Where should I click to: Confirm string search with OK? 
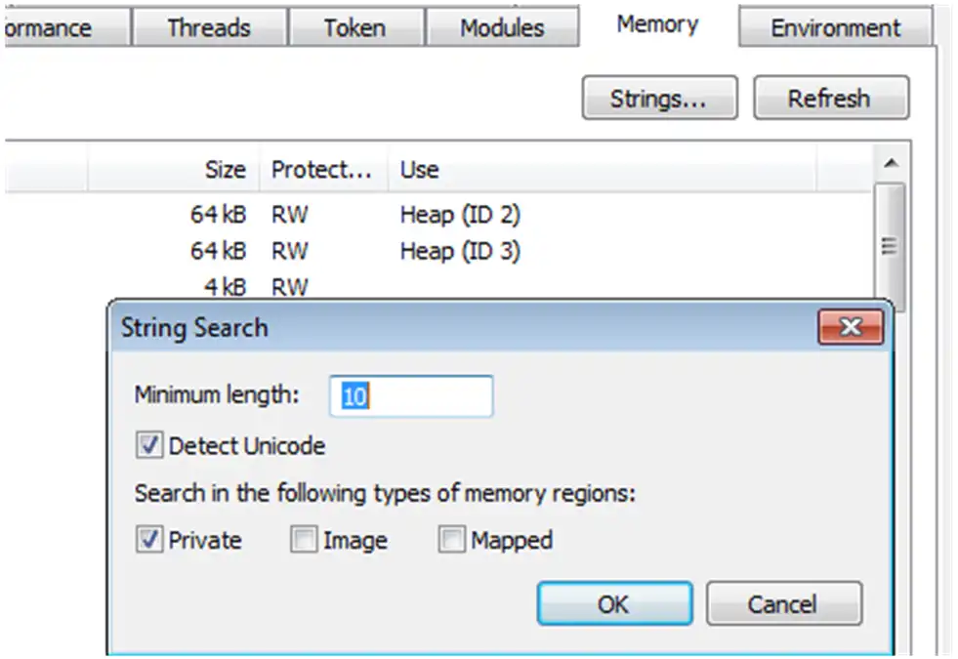click(x=614, y=603)
